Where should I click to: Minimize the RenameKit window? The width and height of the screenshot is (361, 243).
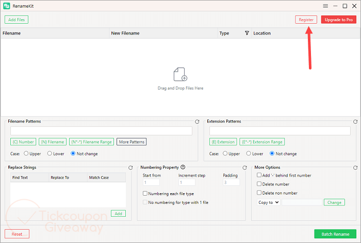[335, 6]
